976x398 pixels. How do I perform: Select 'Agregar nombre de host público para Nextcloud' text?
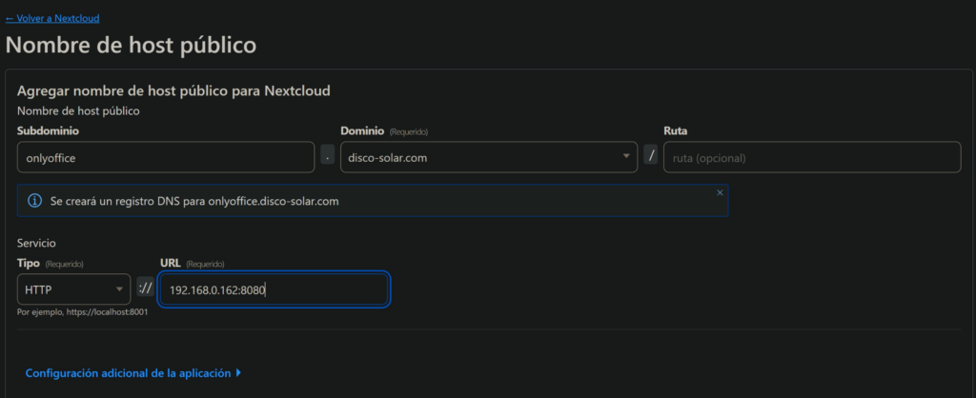coord(173,90)
